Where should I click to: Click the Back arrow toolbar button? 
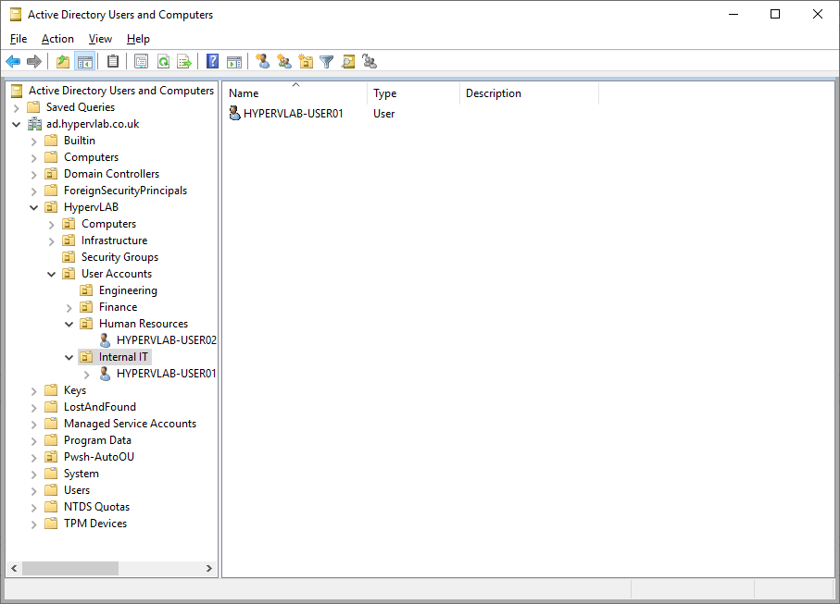[x=13, y=62]
